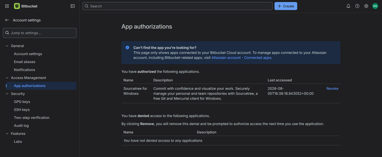382x157 pixels.
Task: Open the settings gear icon
Action: click(x=366, y=6)
